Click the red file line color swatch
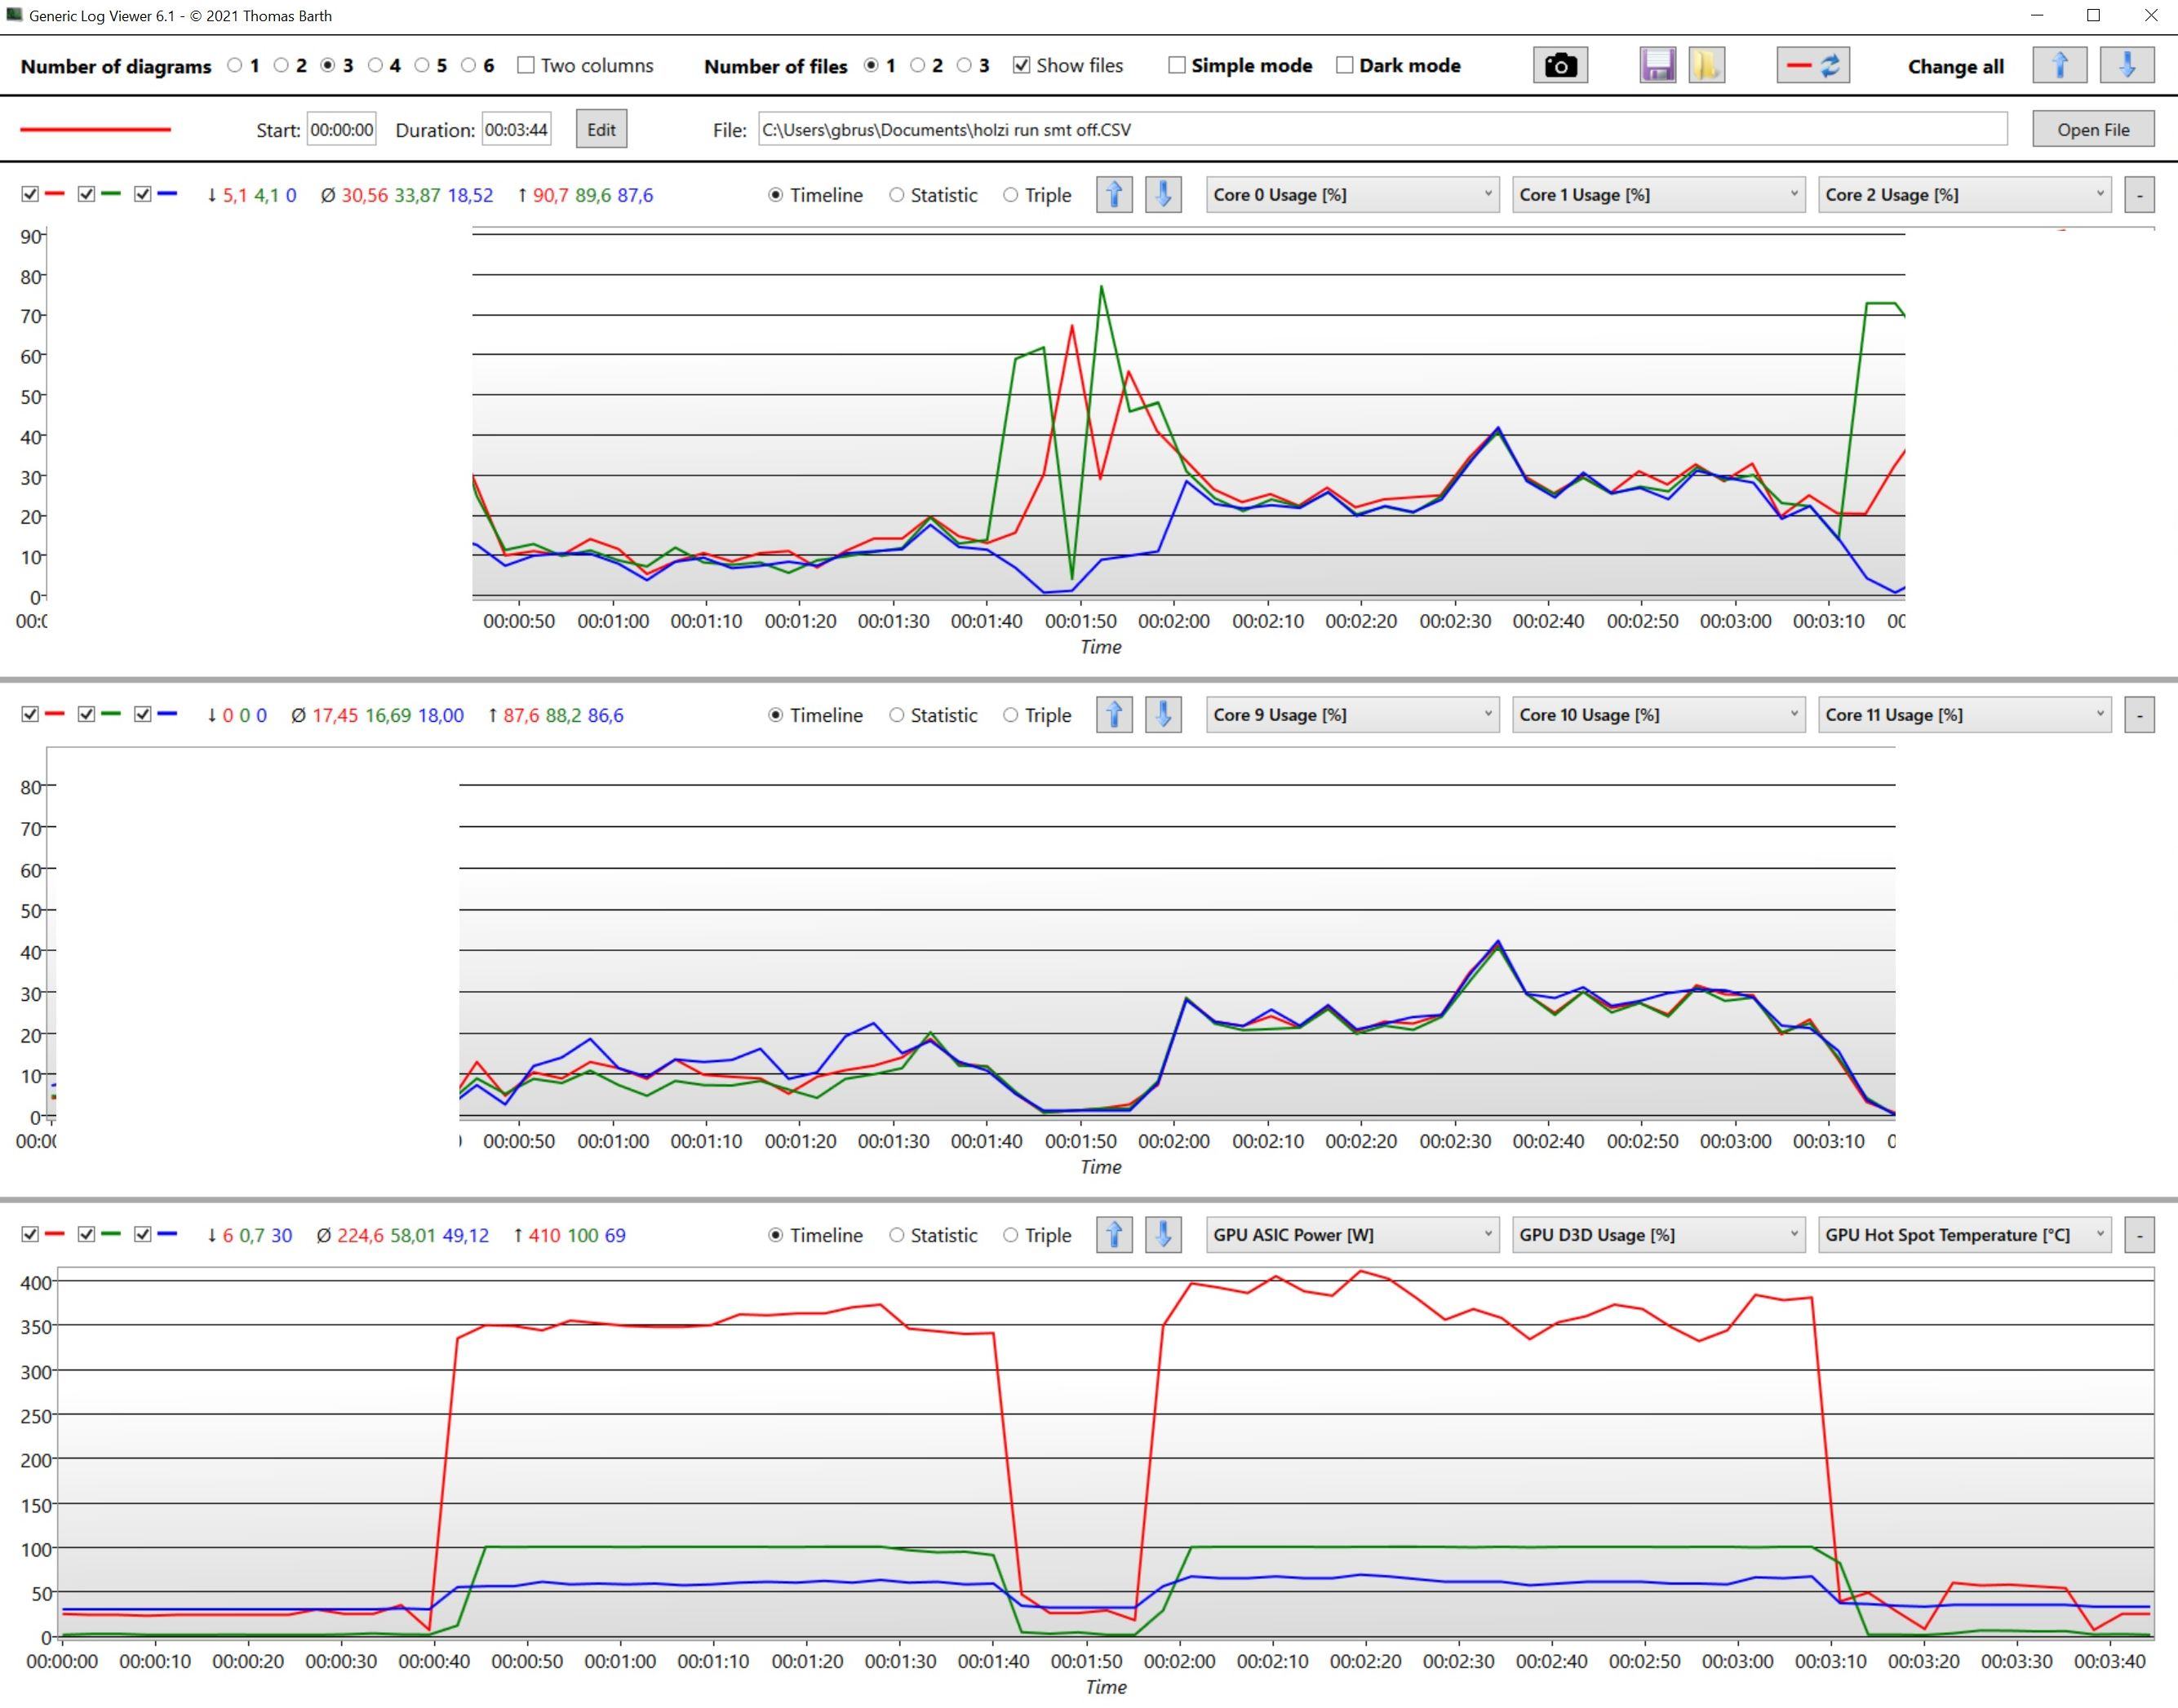 [96, 130]
